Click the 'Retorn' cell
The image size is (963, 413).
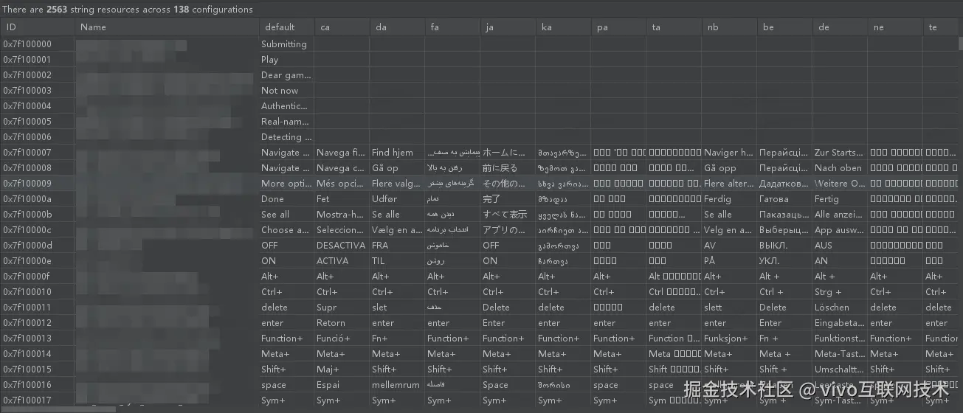click(x=342, y=323)
